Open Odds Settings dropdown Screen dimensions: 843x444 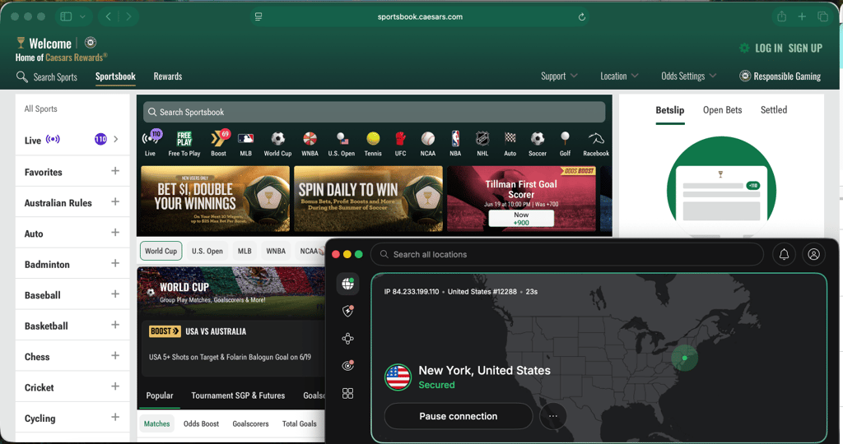coord(689,76)
